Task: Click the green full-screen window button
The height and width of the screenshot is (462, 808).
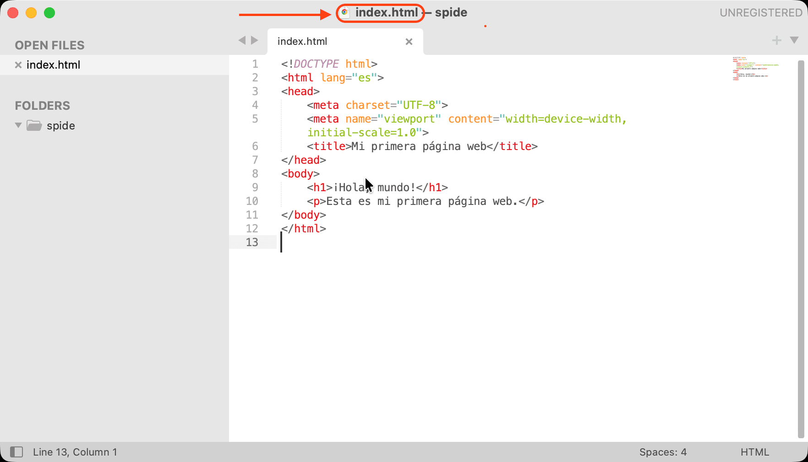Action: point(49,13)
